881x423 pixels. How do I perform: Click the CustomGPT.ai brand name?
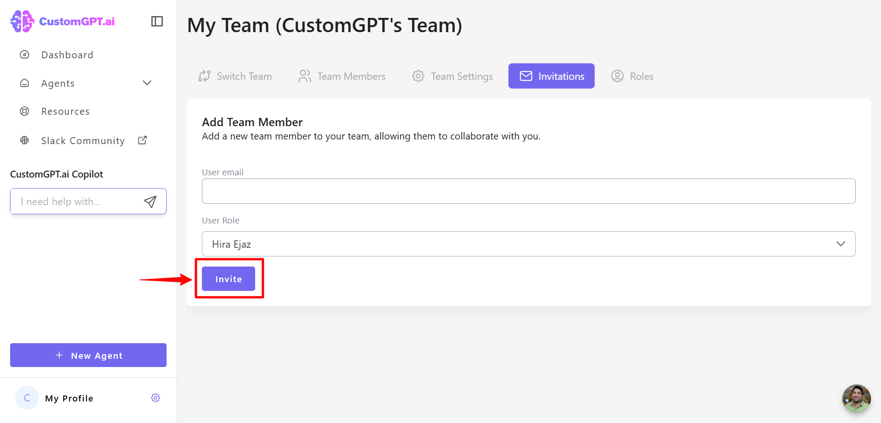[x=77, y=22]
